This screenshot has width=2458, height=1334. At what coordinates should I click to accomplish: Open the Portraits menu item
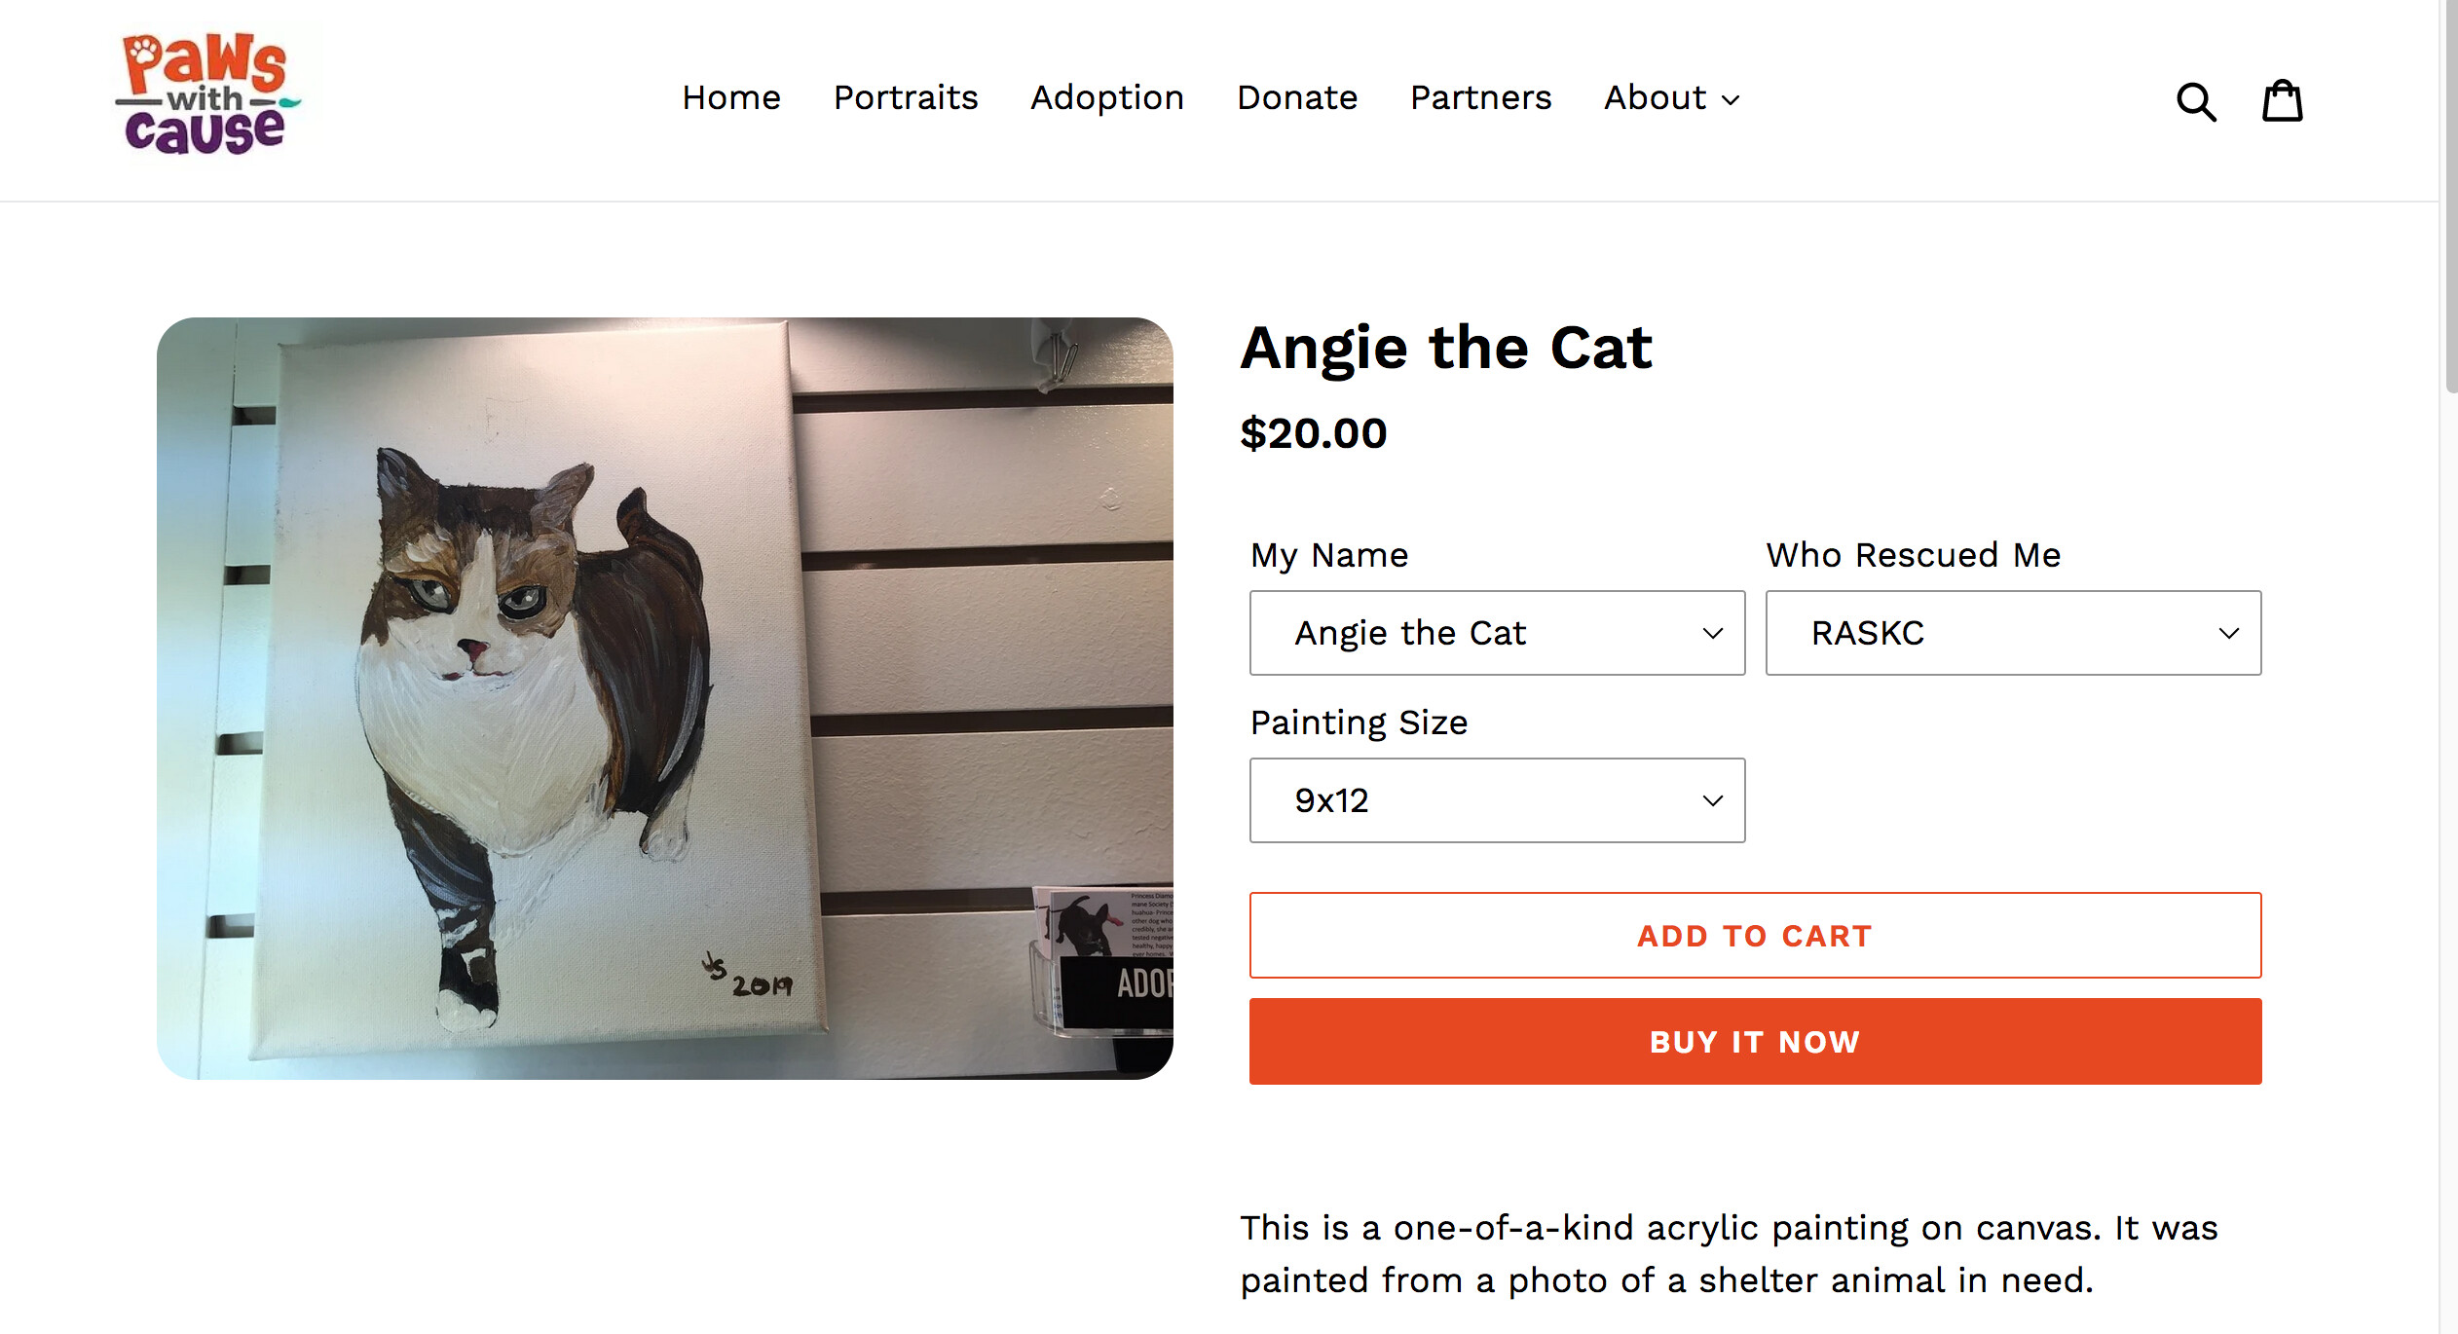[x=906, y=97]
